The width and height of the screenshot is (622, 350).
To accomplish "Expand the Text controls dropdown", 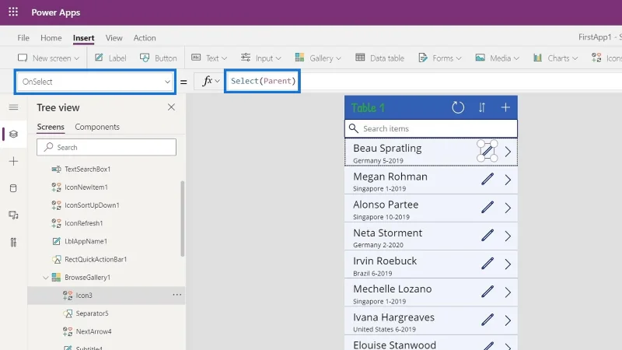I will (x=209, y=58).
